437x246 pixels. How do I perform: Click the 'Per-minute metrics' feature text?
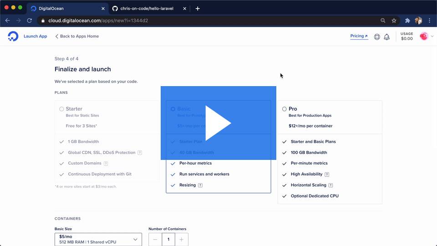click(309, 163)
